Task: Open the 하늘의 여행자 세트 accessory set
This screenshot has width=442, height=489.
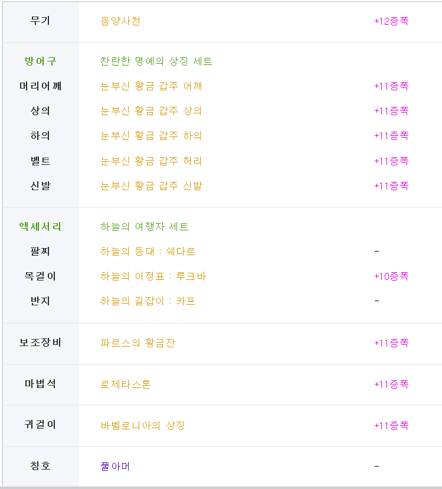Action: point(145,226)
